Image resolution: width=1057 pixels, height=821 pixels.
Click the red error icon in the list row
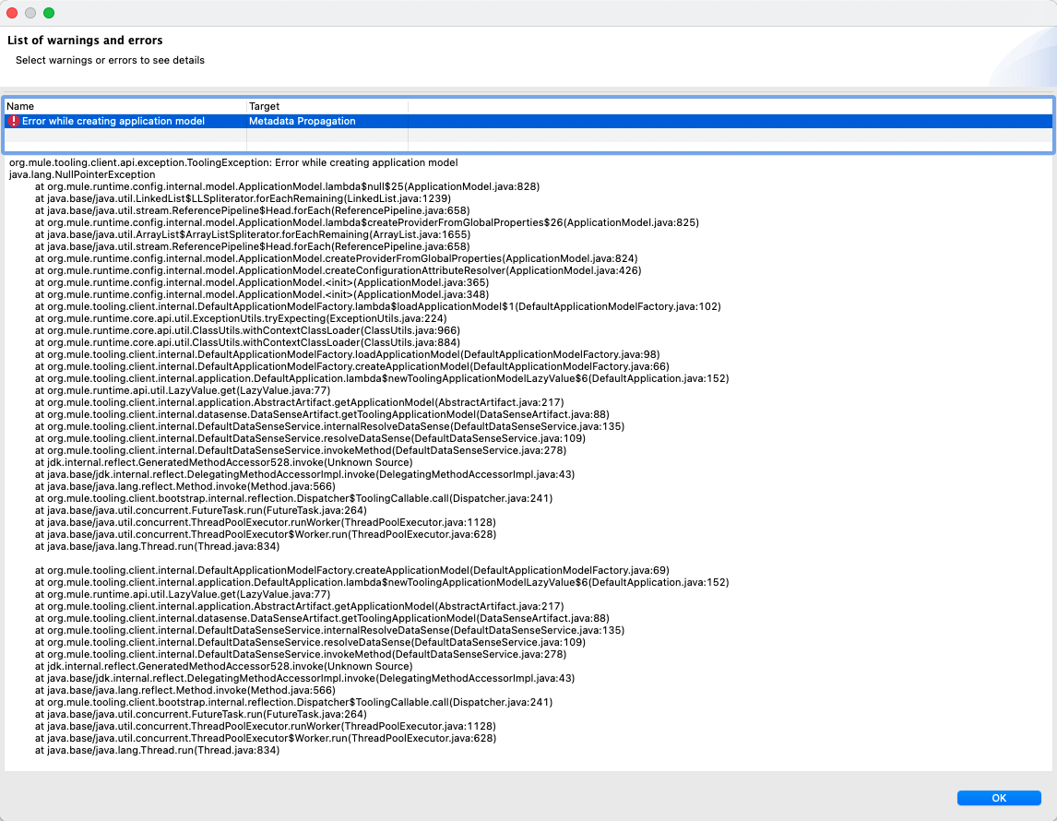click(x=14, y=122)
